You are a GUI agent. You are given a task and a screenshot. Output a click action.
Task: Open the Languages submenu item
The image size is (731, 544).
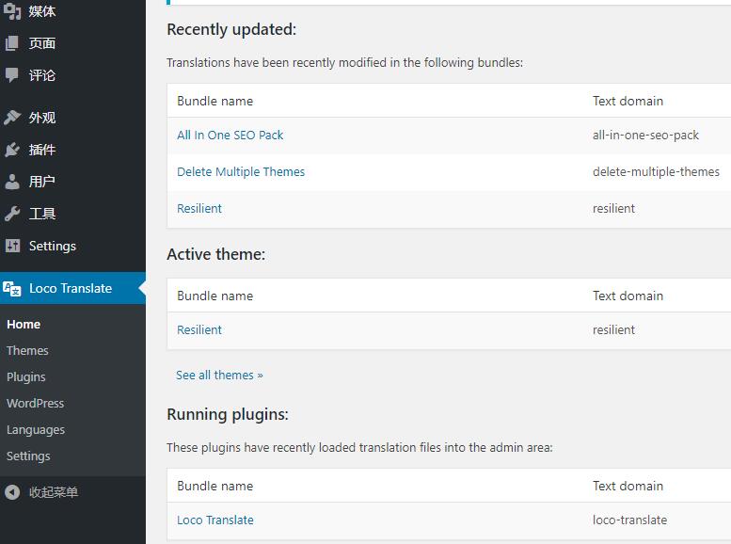[x=36, y=429]
